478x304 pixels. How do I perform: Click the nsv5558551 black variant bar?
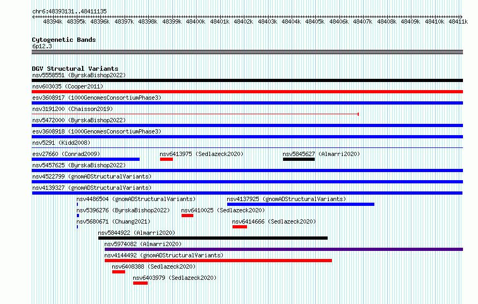tap(247, 80)
